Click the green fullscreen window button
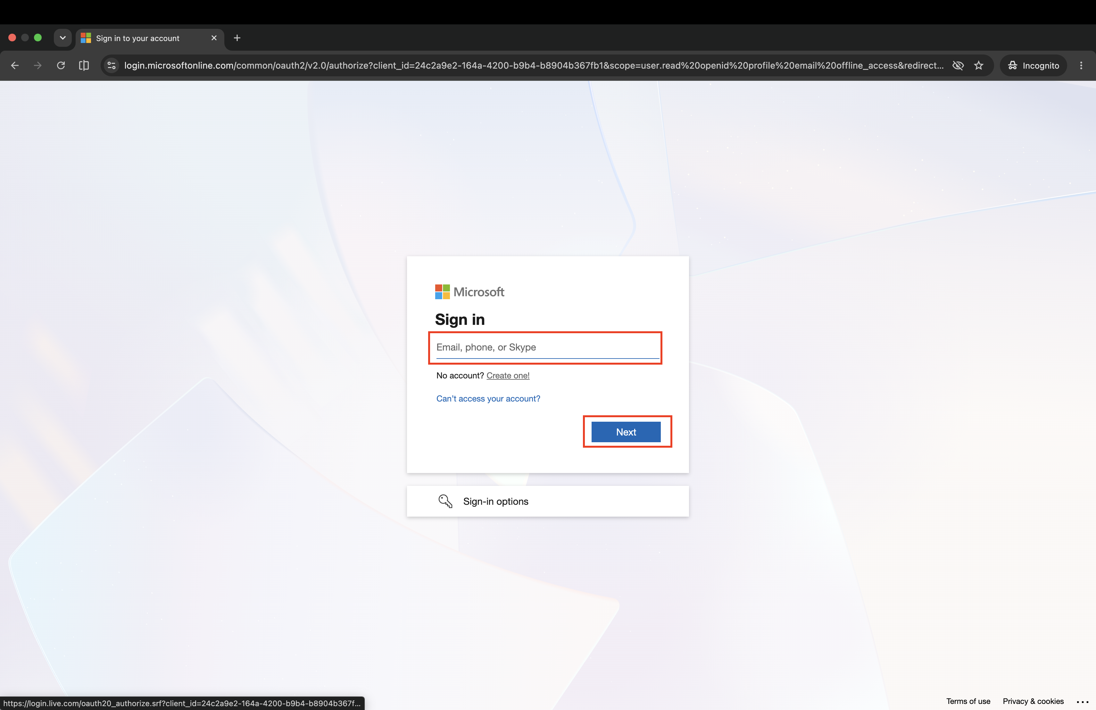Viewport: 1096px width, 710px height. click(x=38, y=38)
